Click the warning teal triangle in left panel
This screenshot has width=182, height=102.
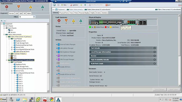click(42, 7)
